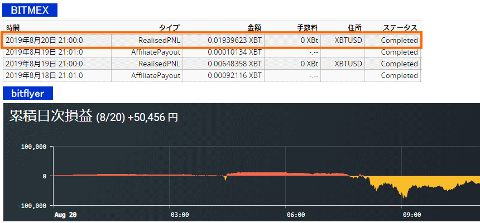Click the BITMEX section label
The height and width of the screenshot is (223, 480).
(30, 10)
